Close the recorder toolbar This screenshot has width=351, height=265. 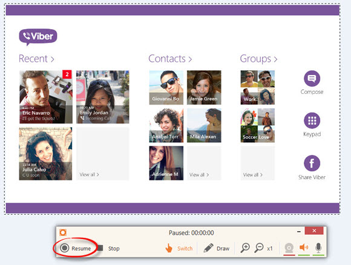click(x=314, y=231)
